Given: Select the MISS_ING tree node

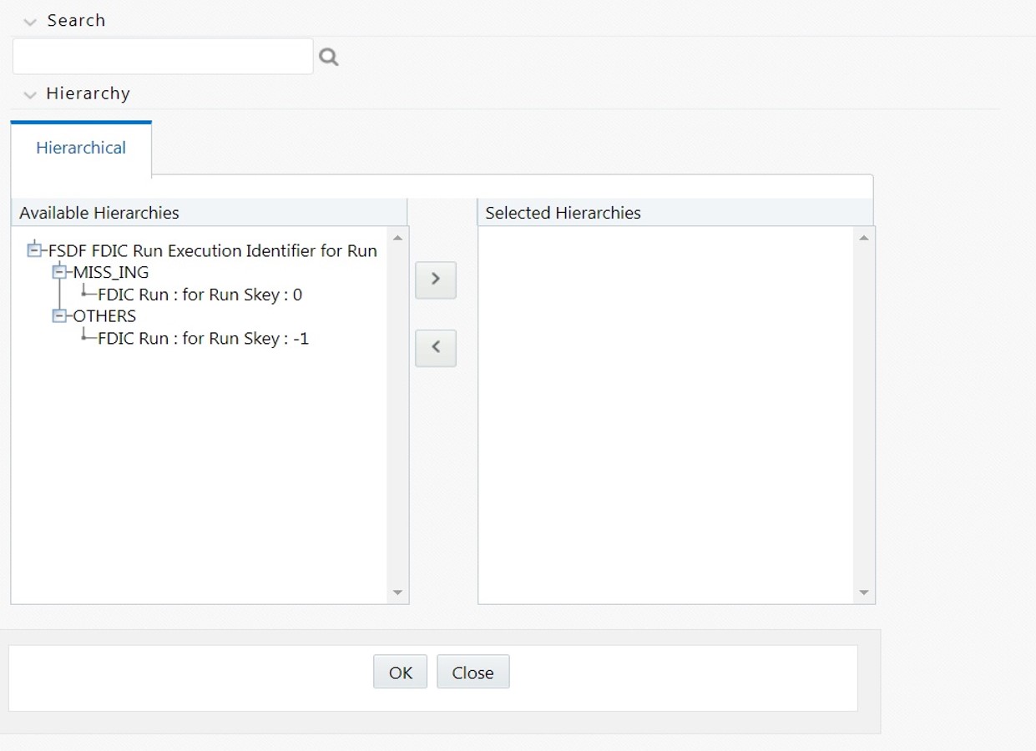Looking at the screenshot, I should click(109, 271).
